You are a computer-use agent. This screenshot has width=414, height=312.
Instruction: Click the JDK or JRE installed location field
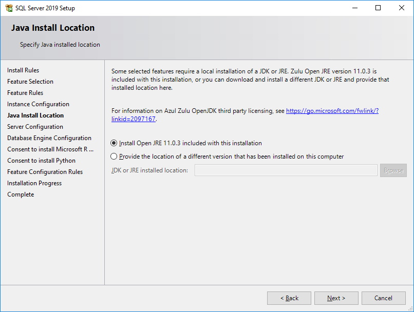pos(286,170)
